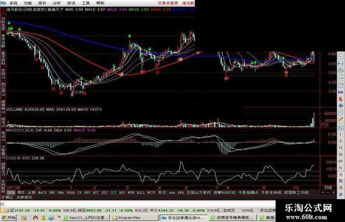The height and width of the screenshot is (222, 345).
Task: Switch to the 技术分析 side tab
Action: click(3, 41)
